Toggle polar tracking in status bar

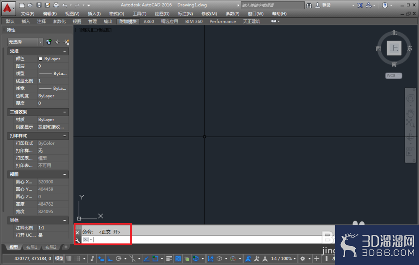pyautogui.click(x=119, y=258)
